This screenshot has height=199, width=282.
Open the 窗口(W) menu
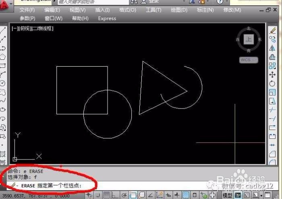coord(54,19)
